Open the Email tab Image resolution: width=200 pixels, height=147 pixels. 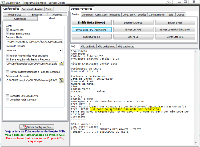[48, 9]
